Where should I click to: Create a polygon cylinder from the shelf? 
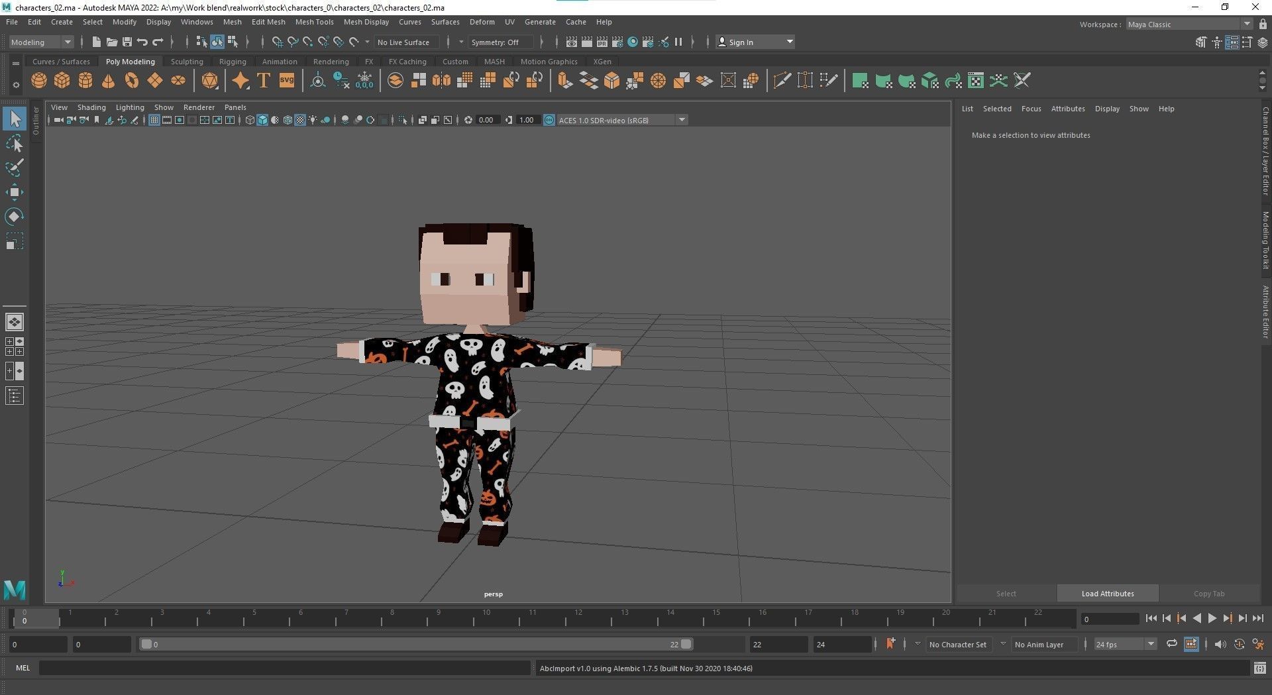85,81
